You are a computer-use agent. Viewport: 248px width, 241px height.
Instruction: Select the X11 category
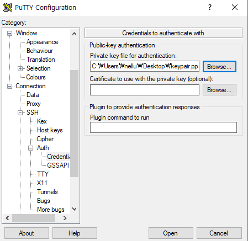pos(42,183)
